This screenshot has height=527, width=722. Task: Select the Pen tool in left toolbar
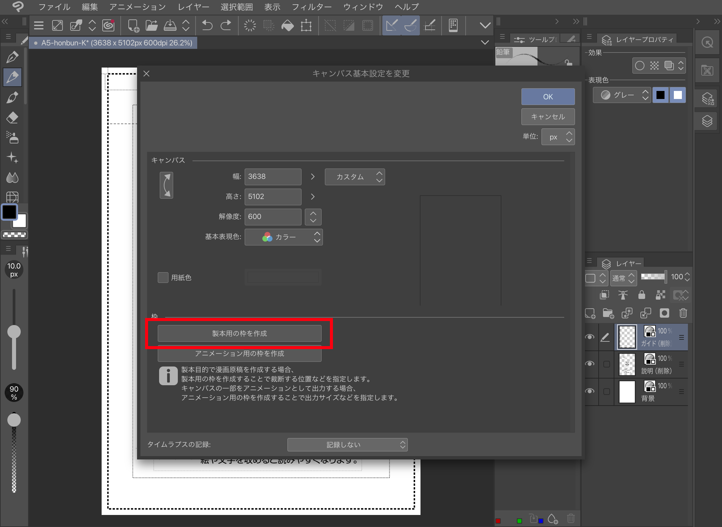pos(12,57)
